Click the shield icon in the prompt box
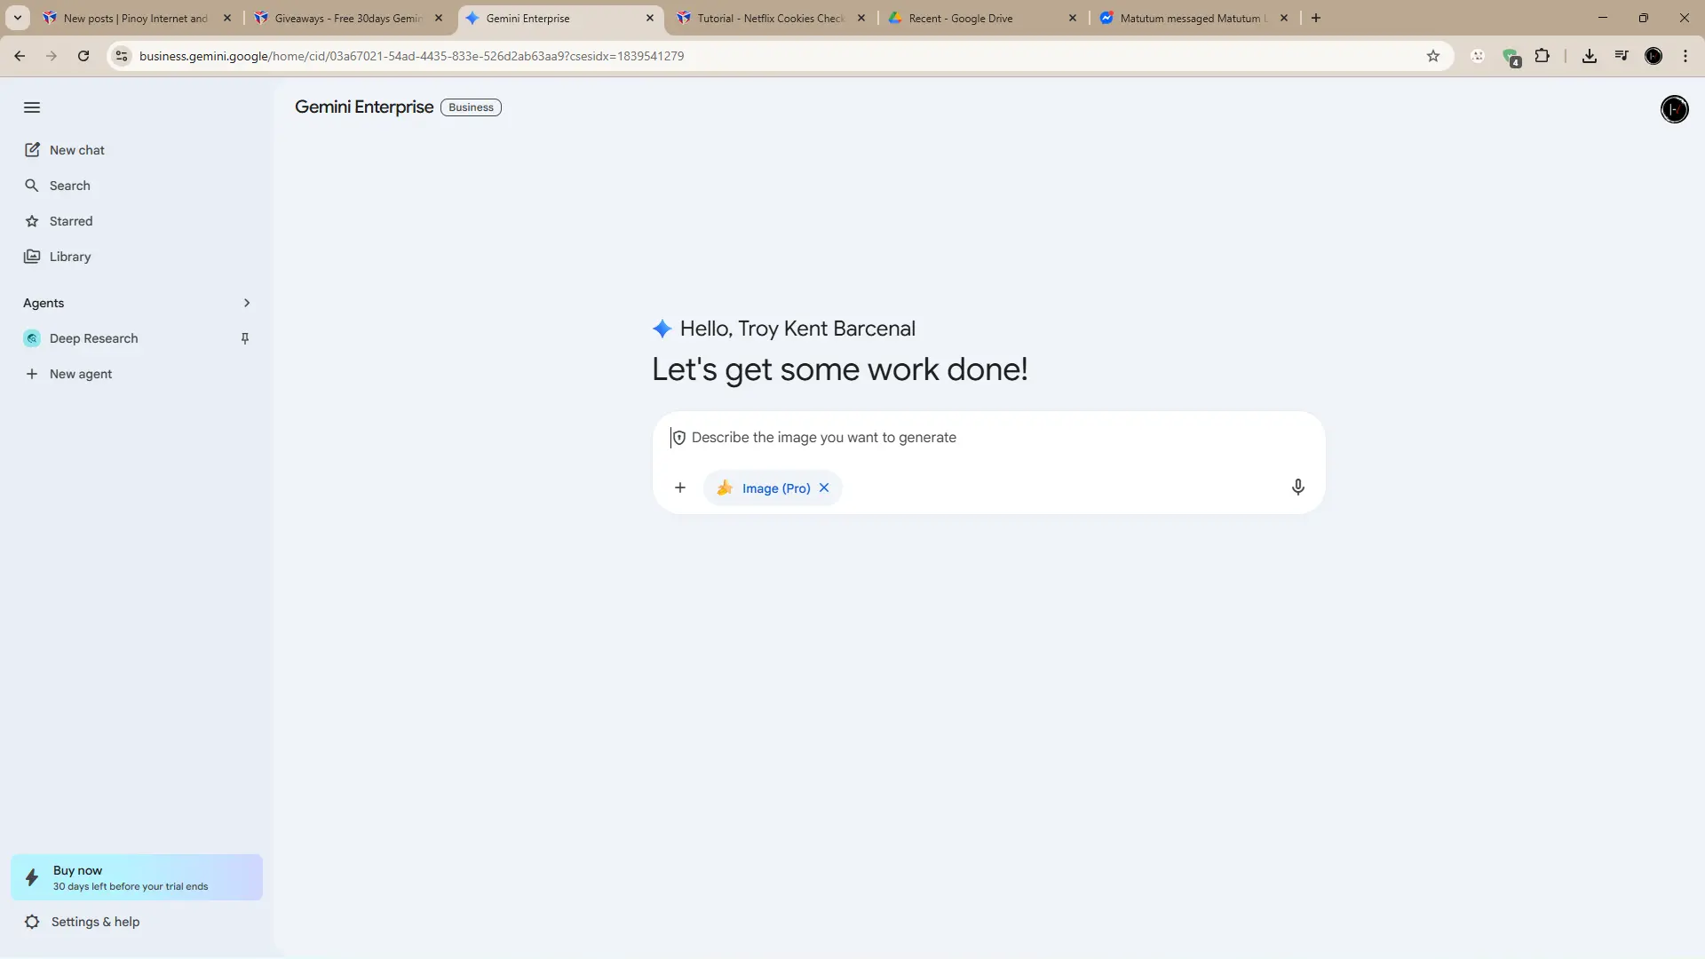 679,438
